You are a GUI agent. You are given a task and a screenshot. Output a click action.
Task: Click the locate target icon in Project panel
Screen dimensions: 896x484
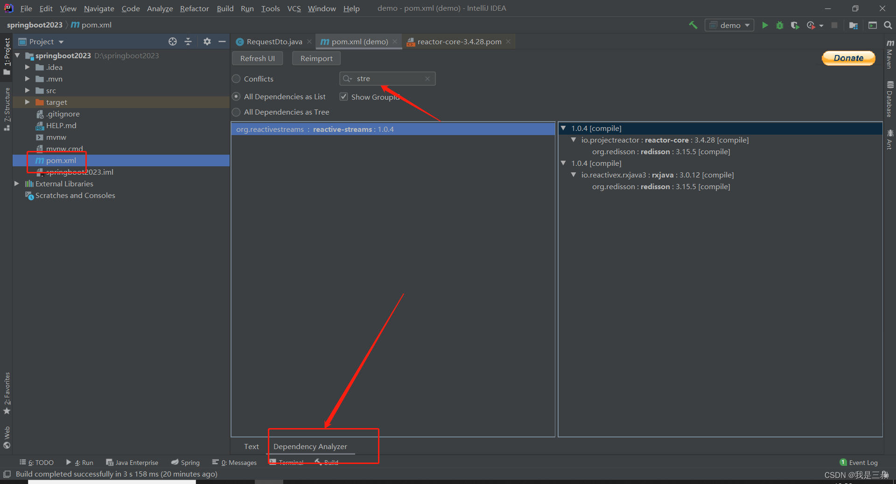tap(173, 41)
